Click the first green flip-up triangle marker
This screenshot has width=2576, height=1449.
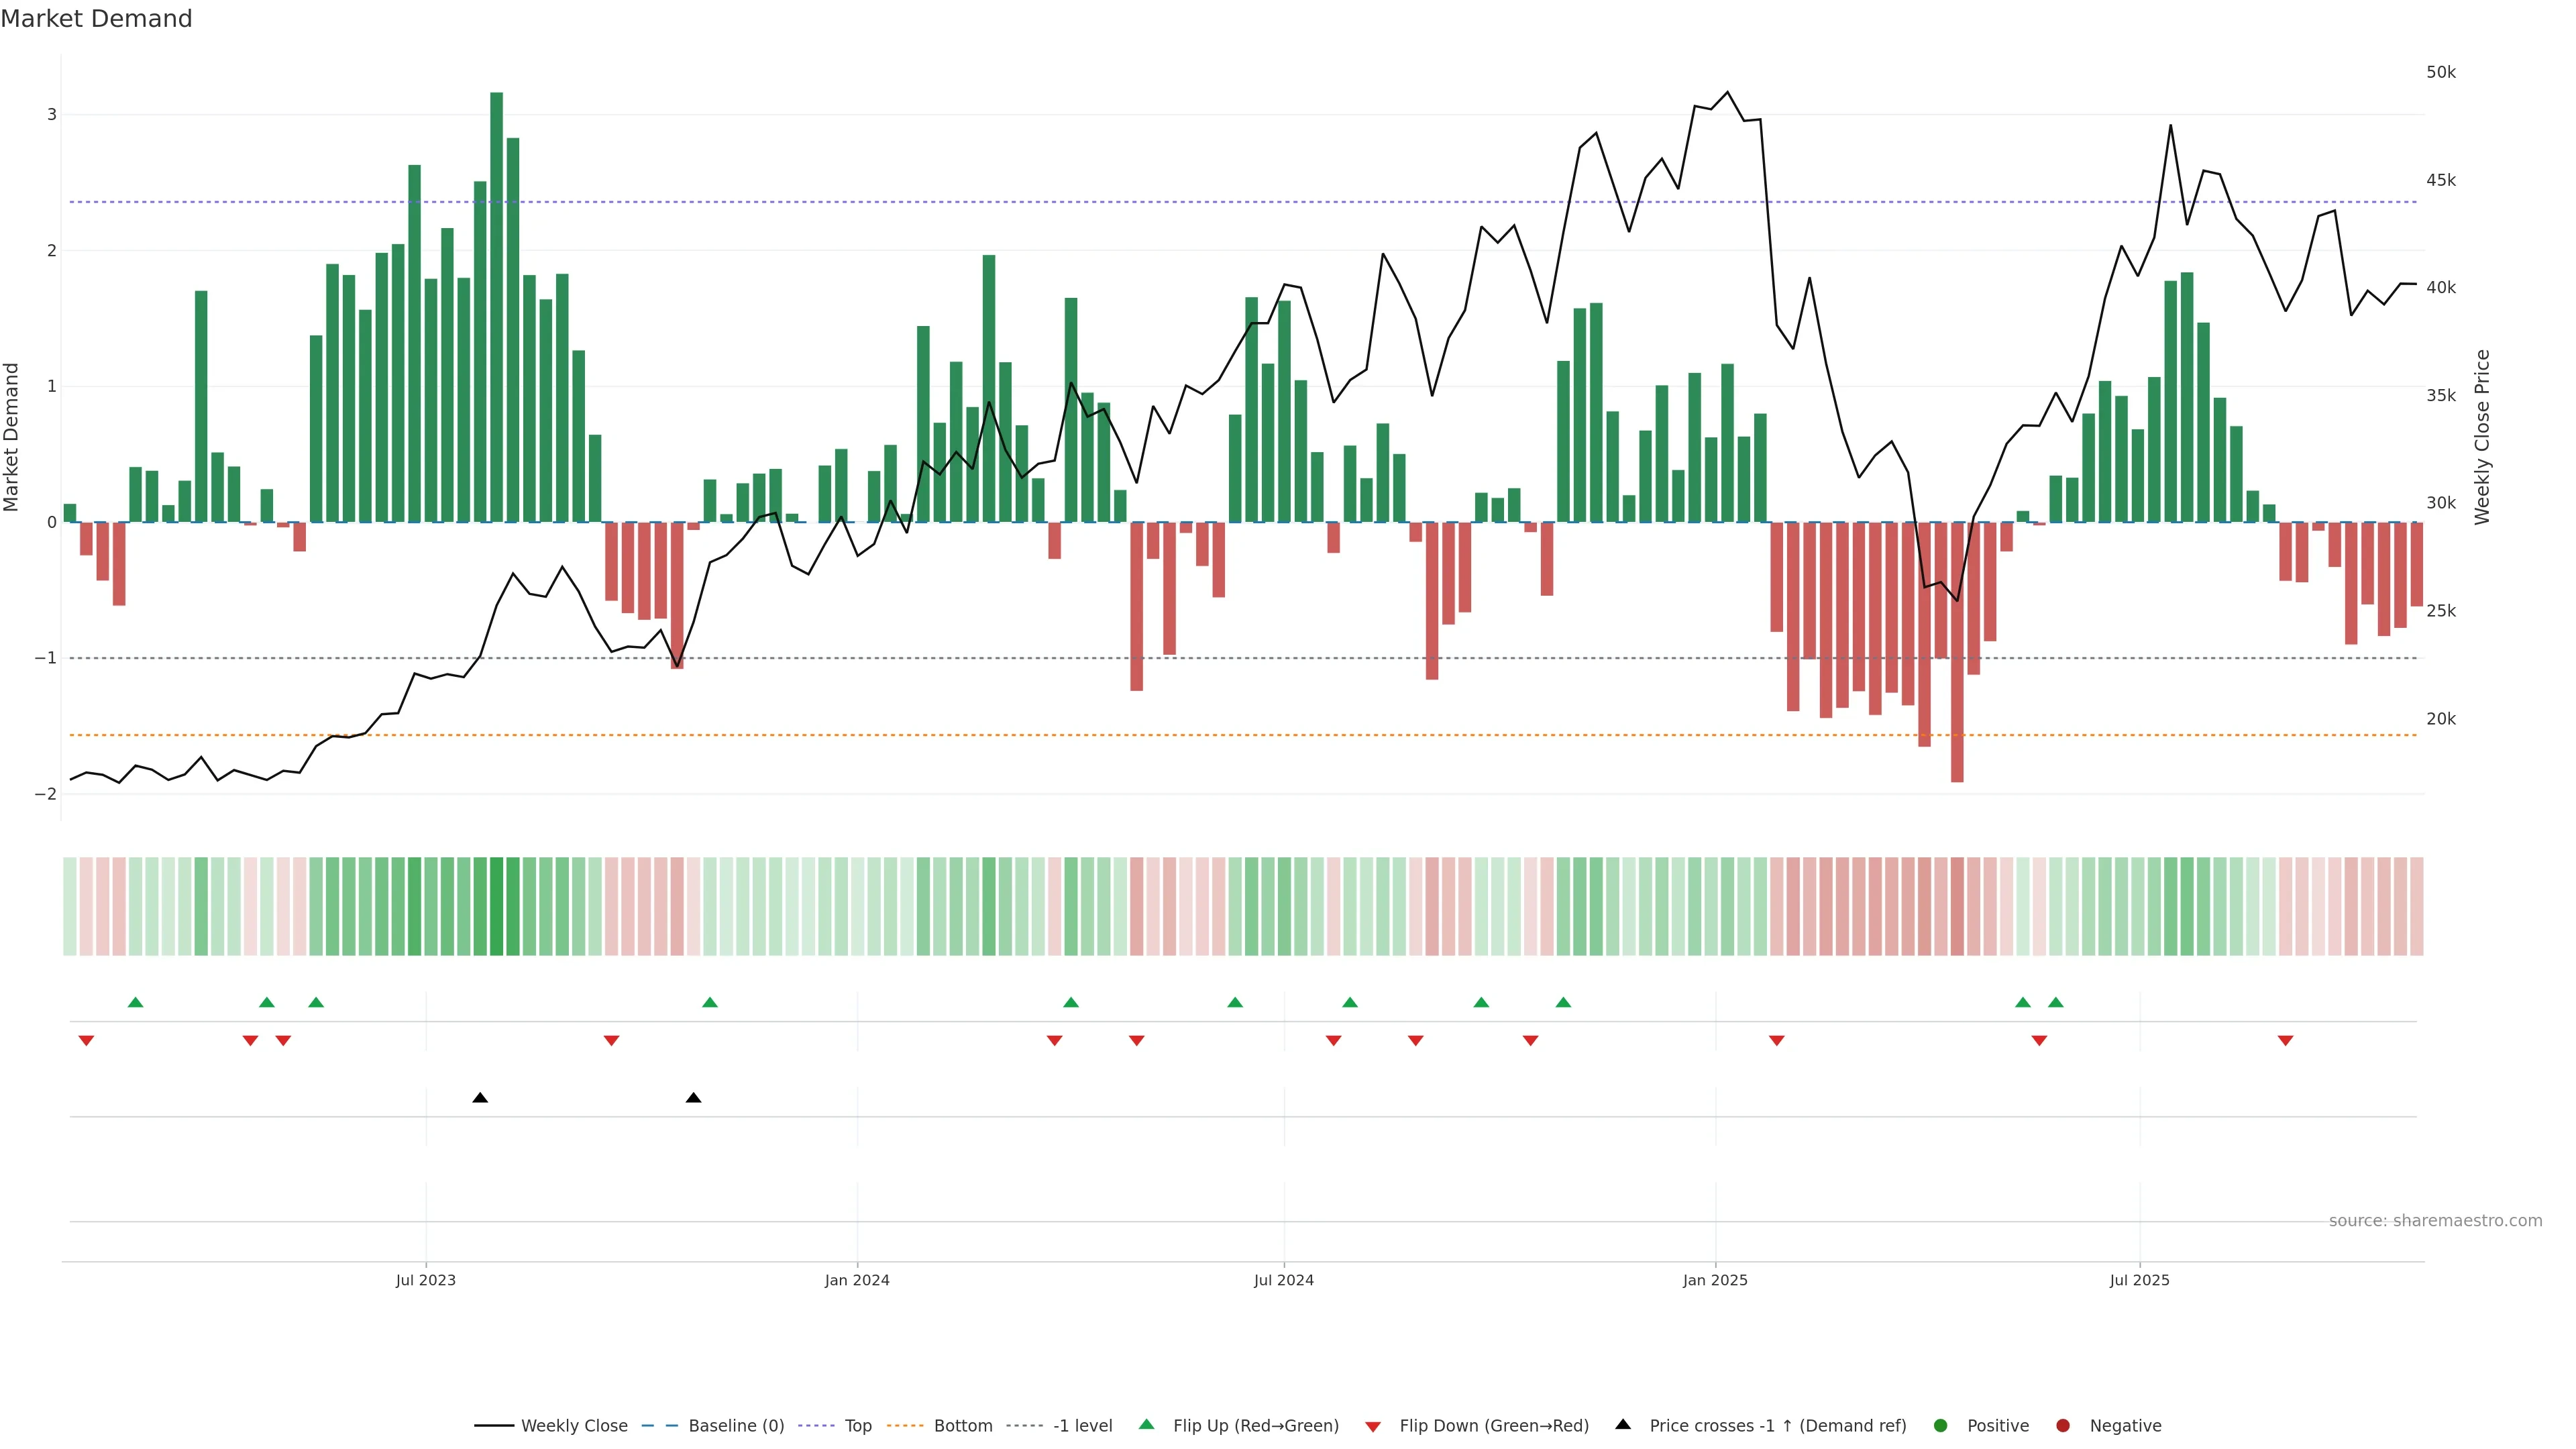tap(136, 1002)
